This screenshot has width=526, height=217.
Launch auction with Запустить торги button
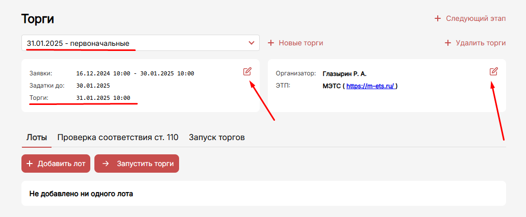coord(137,164)
